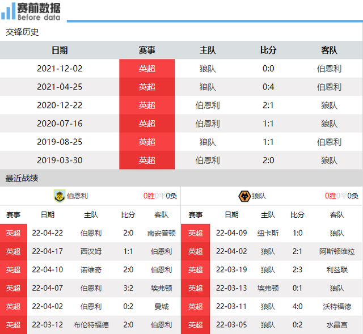This screenshot has width=363, height=334.
Task: Click the 阿斯顿维拉 away team cell
Action: pyautogui.click(x=337, y=251)
